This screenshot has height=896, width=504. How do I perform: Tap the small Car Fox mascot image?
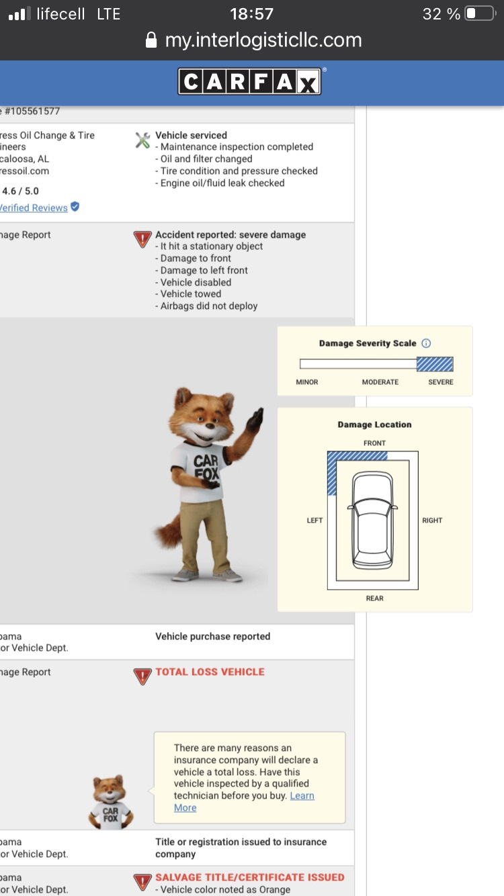point(111,801)
